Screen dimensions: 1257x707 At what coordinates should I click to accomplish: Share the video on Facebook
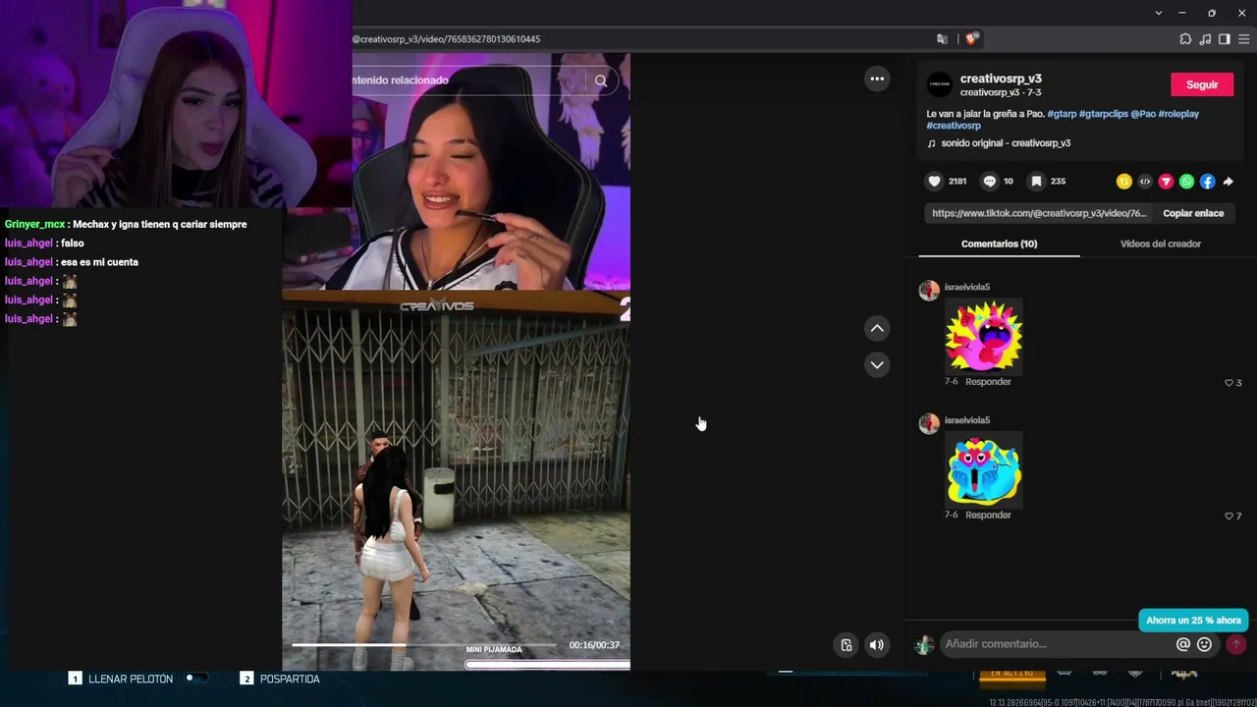(x=1207, y=182)
